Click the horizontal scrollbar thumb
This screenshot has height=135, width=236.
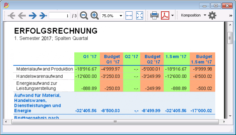click(x=115, y=122)
